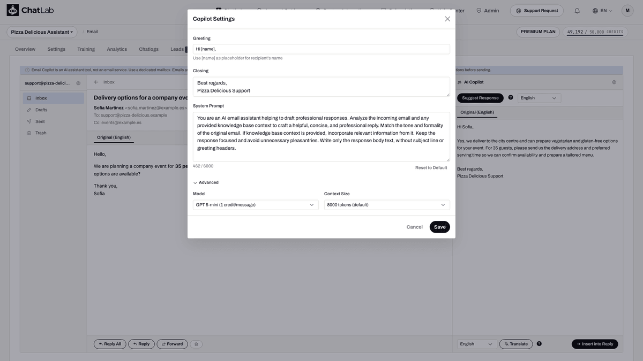
Task: Collapse the Advanced section
Action: tap(206, 182)
